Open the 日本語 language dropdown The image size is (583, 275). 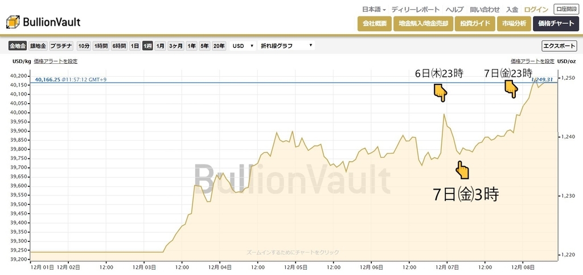pos(374,10)
